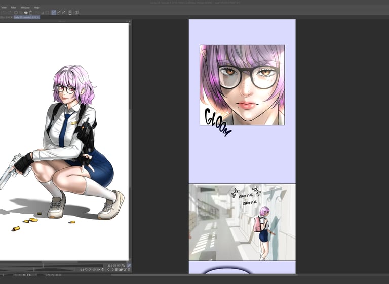Click the 0.0 rotation angle value
Screen dimensions: 389x284
(x=82, y=270)
